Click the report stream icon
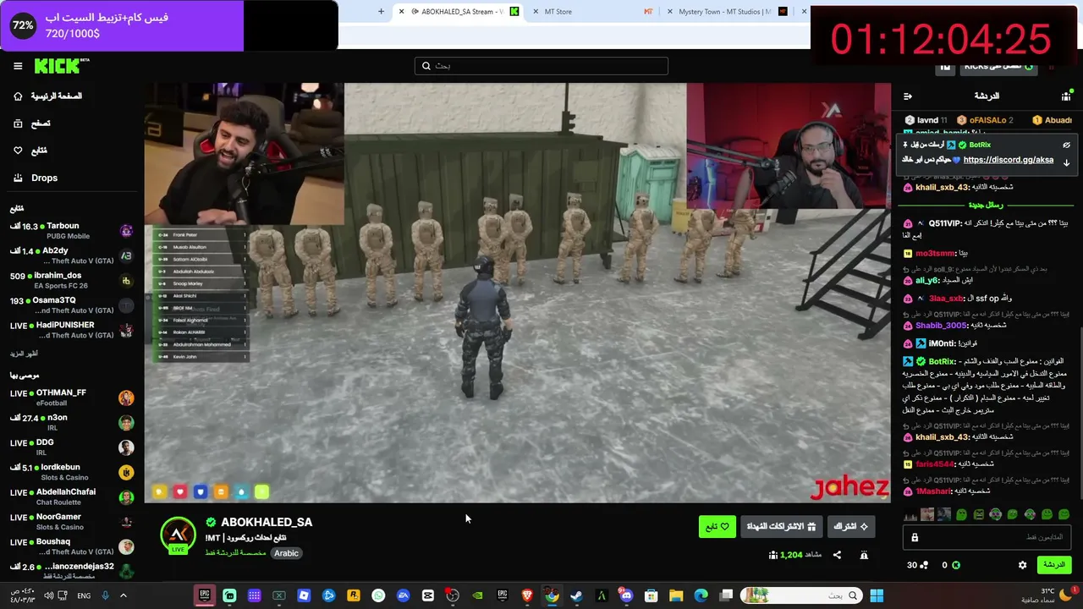This screenshot has width=1083, height=609. [x=864, y=555]
